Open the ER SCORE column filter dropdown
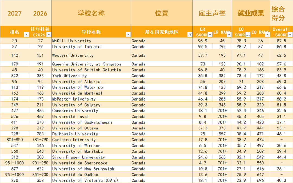Screen dimensions: 293x183 [210, 35]
